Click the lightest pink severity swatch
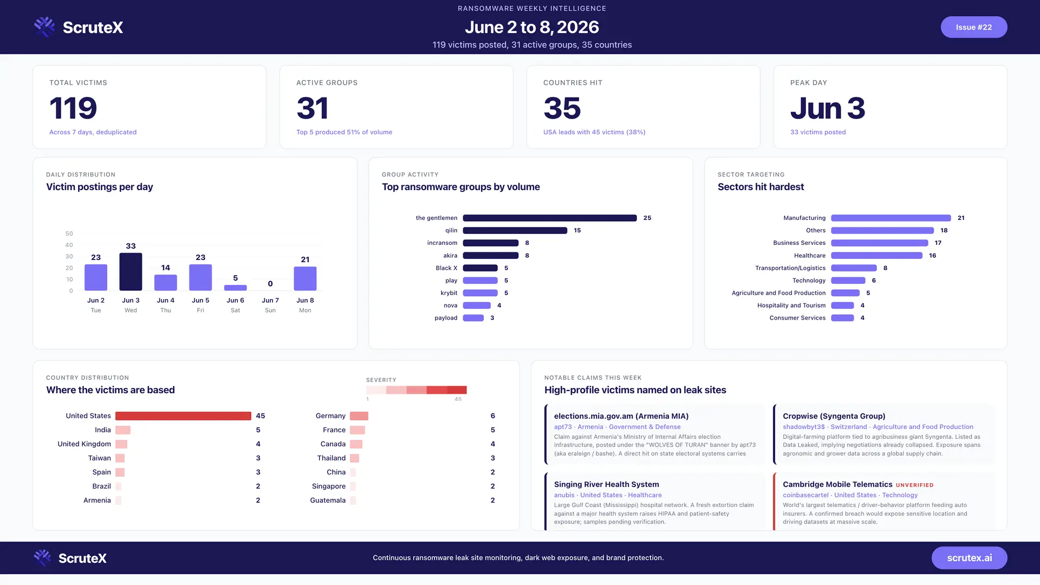1040x585 pixels. coord(376,390)
